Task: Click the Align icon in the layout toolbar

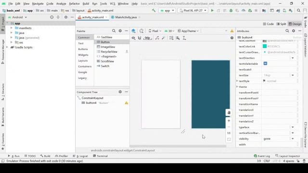Action: click(x=178, y=38)
